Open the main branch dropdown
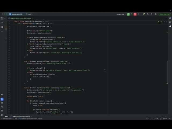 [x=30, y=14]
